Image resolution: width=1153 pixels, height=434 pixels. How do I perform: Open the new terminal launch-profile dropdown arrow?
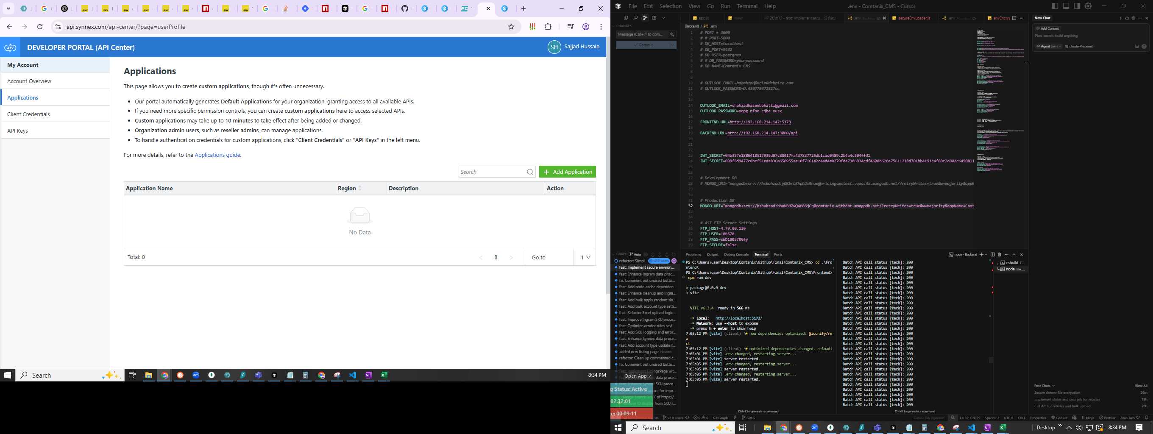pos(986,255)
